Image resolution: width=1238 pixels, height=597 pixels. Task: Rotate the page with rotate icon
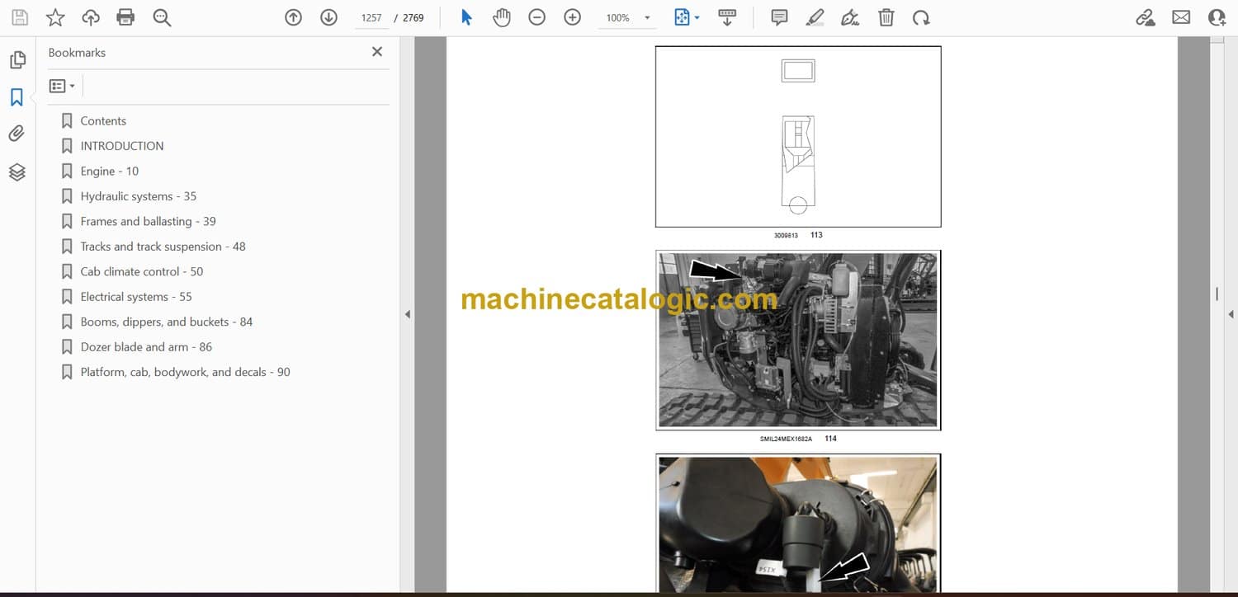(921, 17)
